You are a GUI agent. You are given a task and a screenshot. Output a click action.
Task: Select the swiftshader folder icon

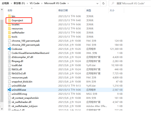click(9, 32)
